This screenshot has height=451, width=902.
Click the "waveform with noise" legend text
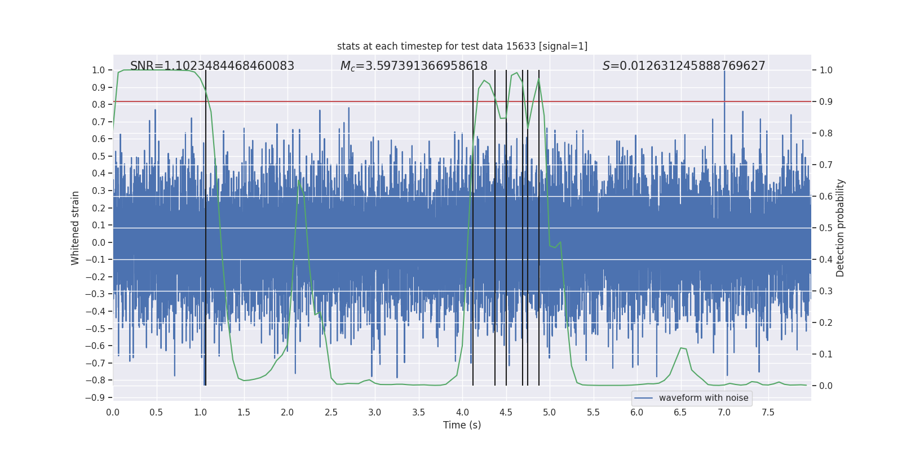[704, 398]
